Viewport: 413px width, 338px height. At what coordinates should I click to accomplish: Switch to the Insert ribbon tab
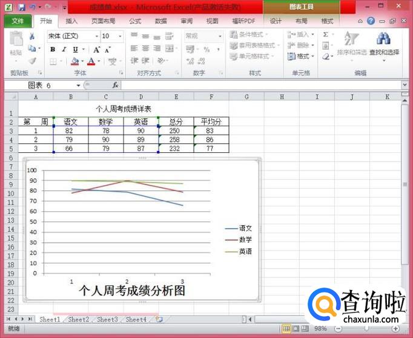click(71, 21)
